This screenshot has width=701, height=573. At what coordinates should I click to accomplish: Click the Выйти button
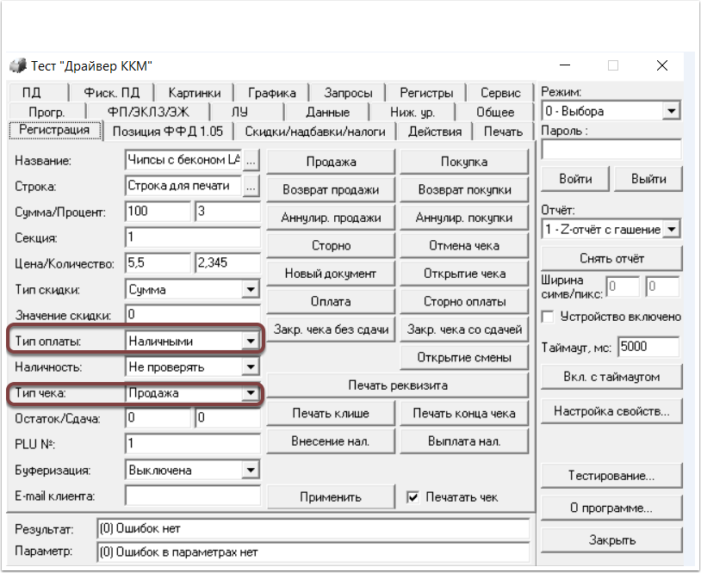click(x=648, y=179)
